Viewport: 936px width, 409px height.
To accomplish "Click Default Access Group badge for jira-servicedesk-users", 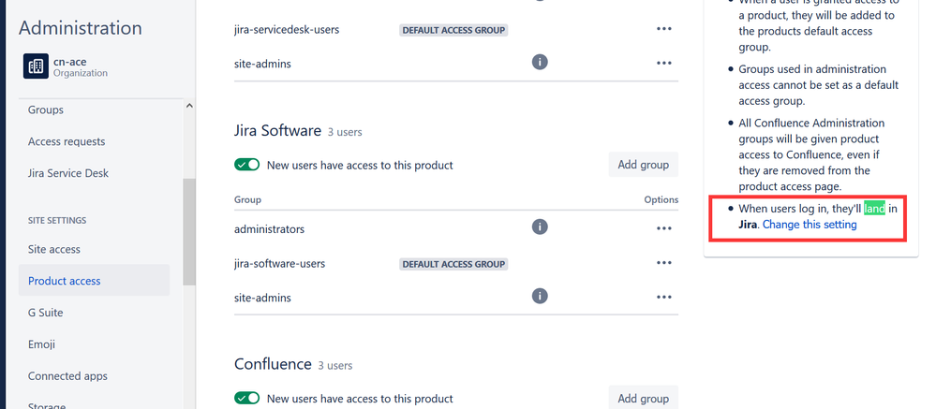I will [453, 30].
